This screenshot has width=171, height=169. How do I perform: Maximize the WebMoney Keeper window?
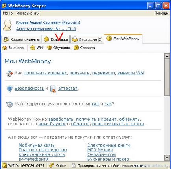coord(158,6)
